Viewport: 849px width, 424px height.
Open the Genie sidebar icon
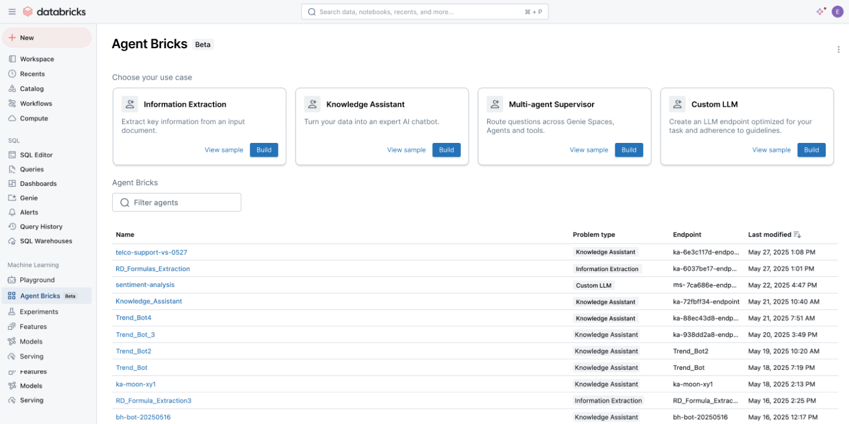point(12,198)
